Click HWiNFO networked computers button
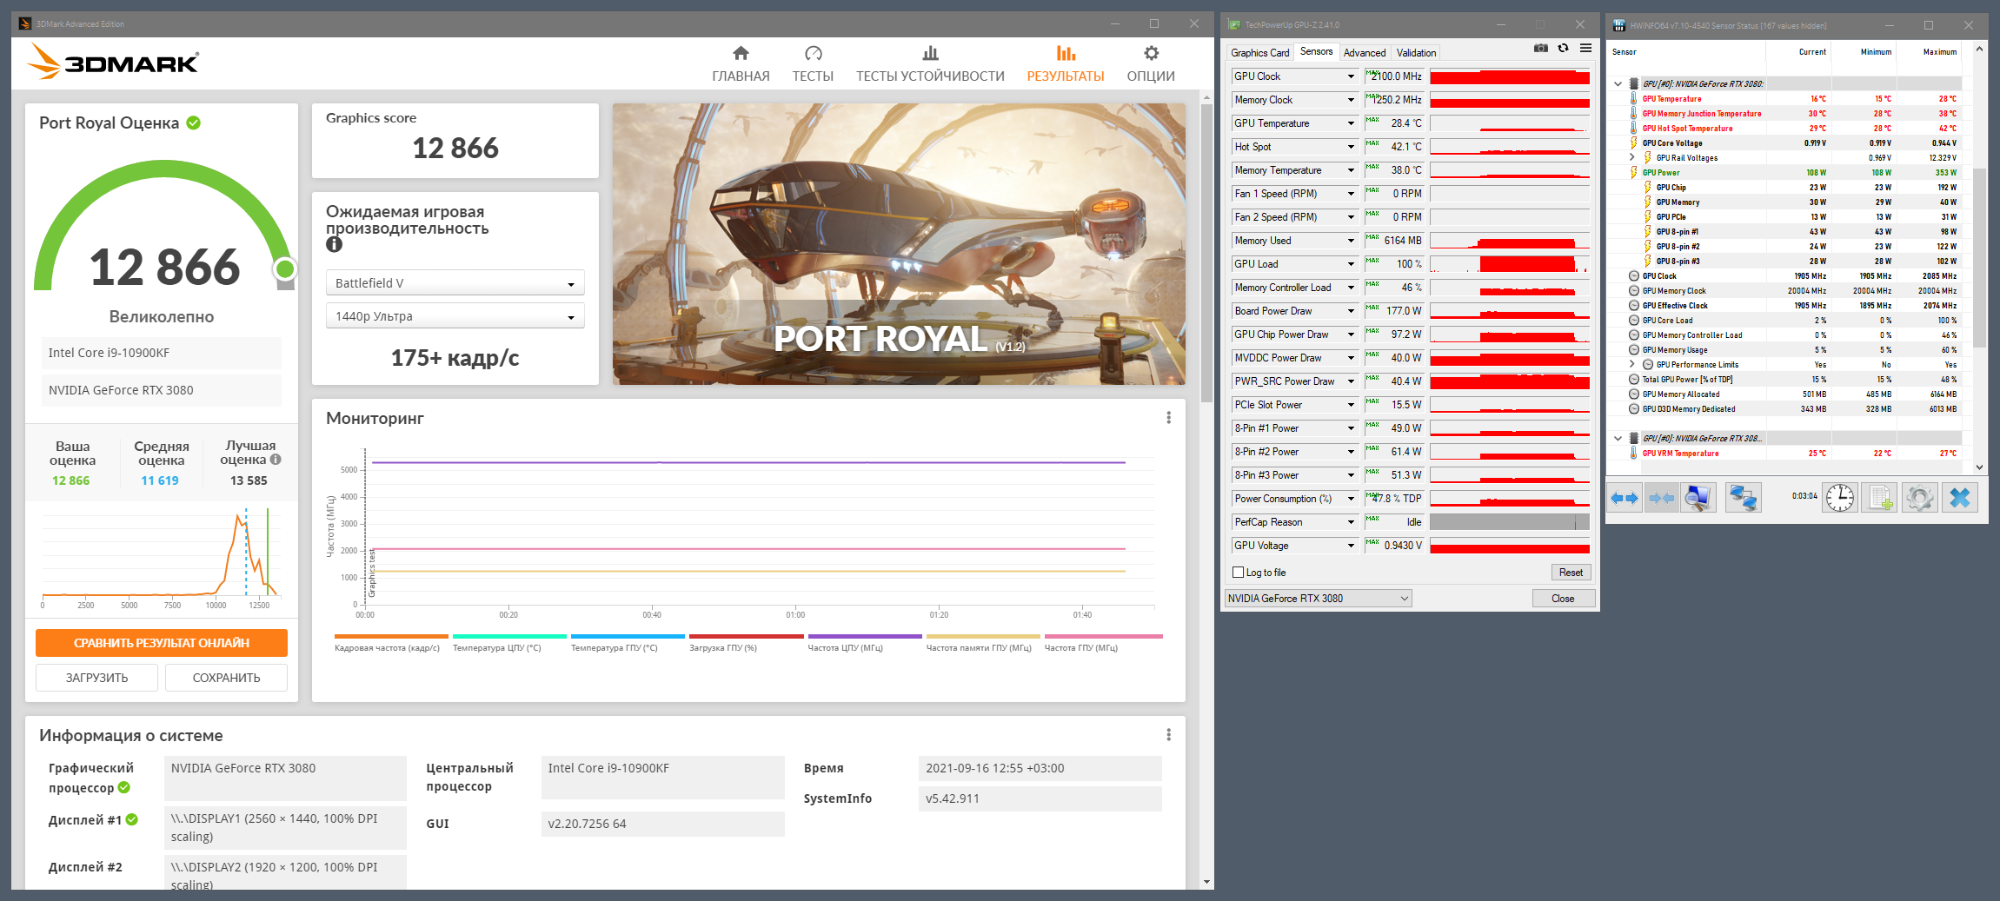 pyautogui.click(x=1743, y=498)
